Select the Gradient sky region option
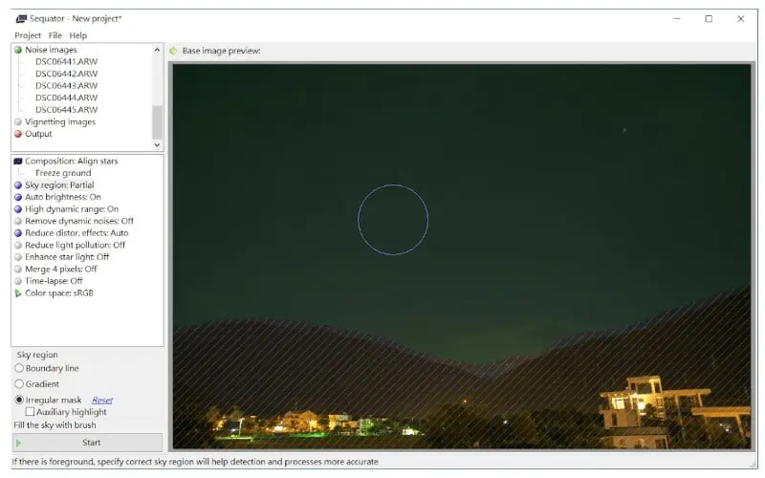This screenshot has width=765, height=478. click(x=19, y=384)
